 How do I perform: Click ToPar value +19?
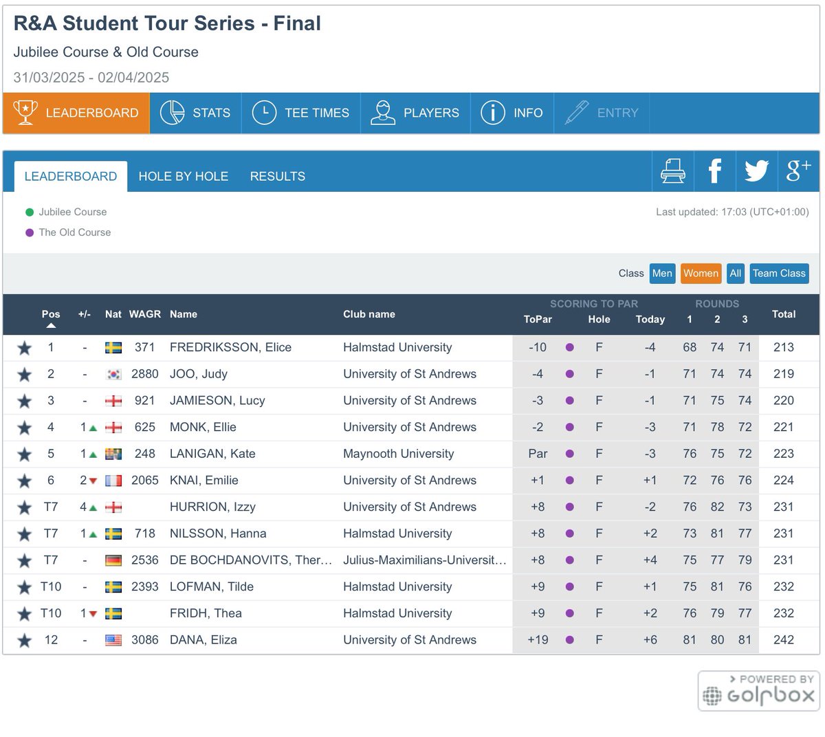point(538,640)
